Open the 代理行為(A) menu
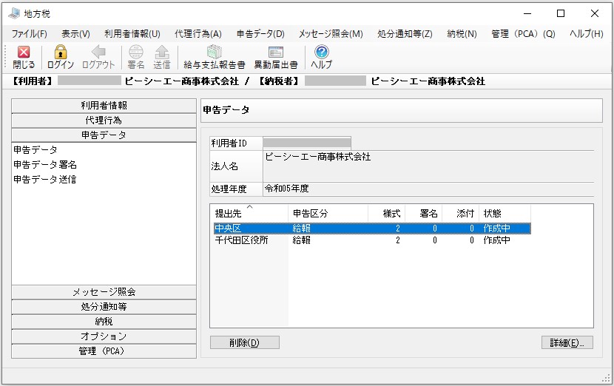This screenshot has height=386, width=614. (x=198, y=34)
